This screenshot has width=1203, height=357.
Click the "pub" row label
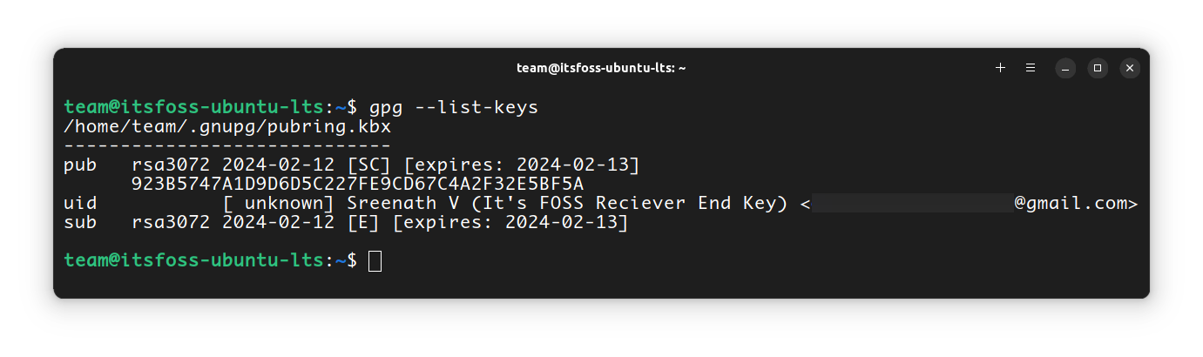(x=81, y=165)
